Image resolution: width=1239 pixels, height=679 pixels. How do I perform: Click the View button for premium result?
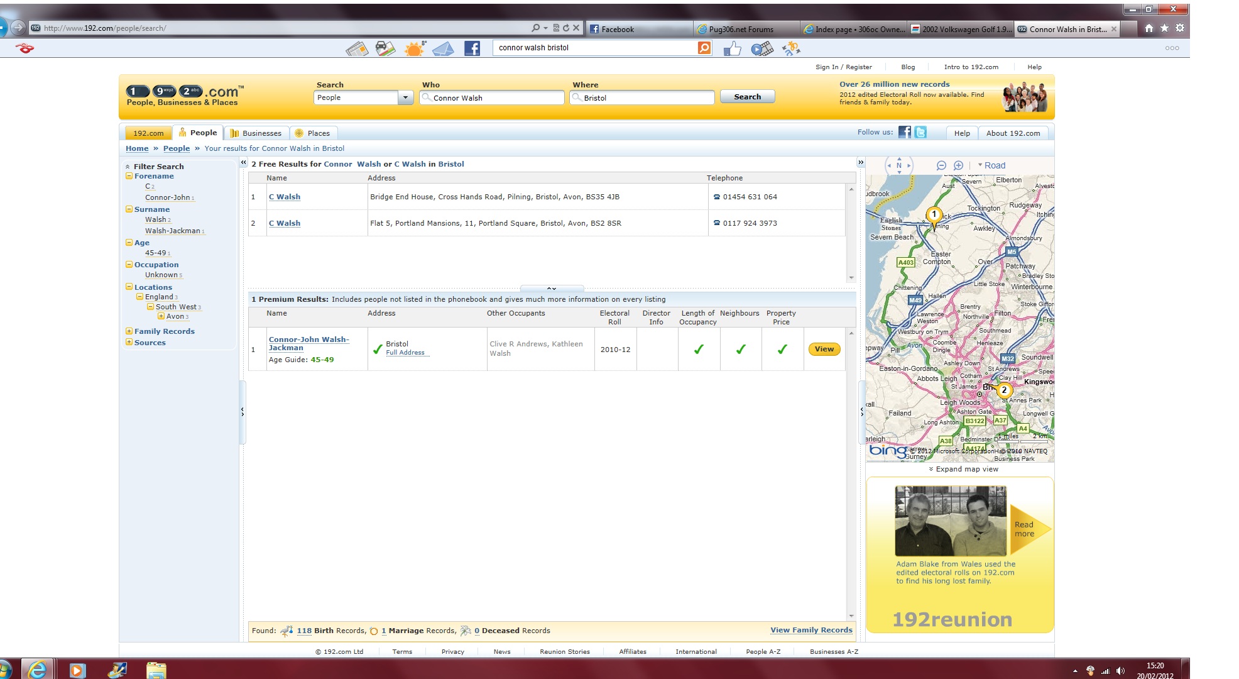824,349
